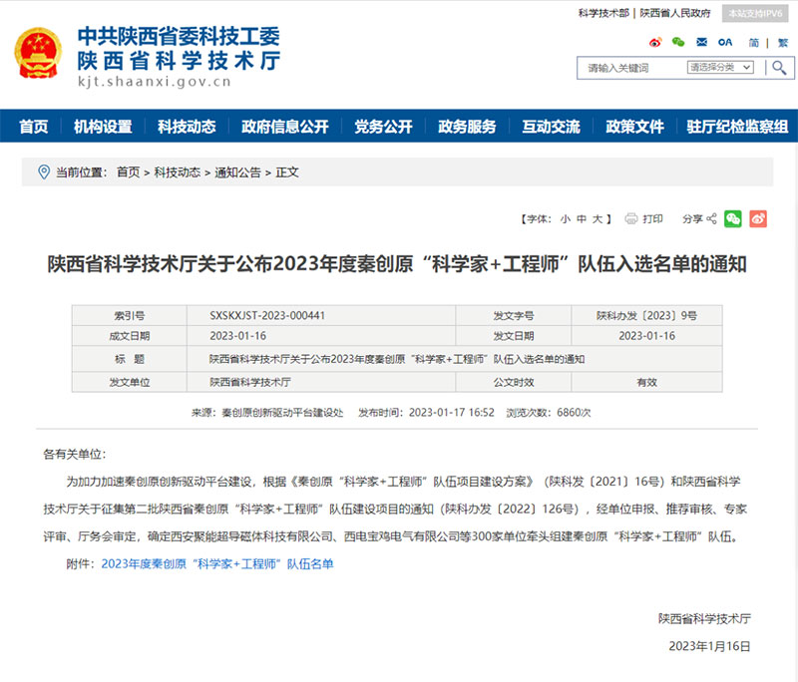The image size is (798, 682).
Task: Switch to Simplified Chinese with 简
Action: 753,42
